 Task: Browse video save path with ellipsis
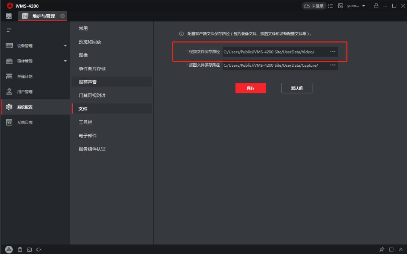(332, 52)
